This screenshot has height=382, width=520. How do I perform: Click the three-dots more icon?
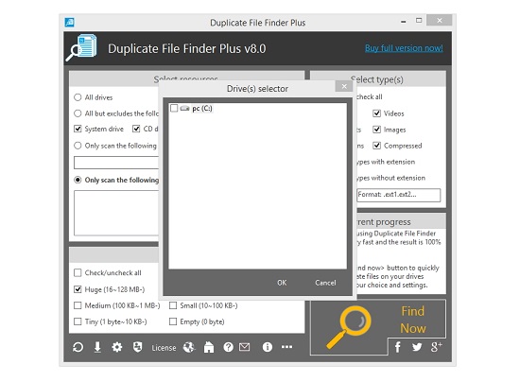(x=286, y=347)
